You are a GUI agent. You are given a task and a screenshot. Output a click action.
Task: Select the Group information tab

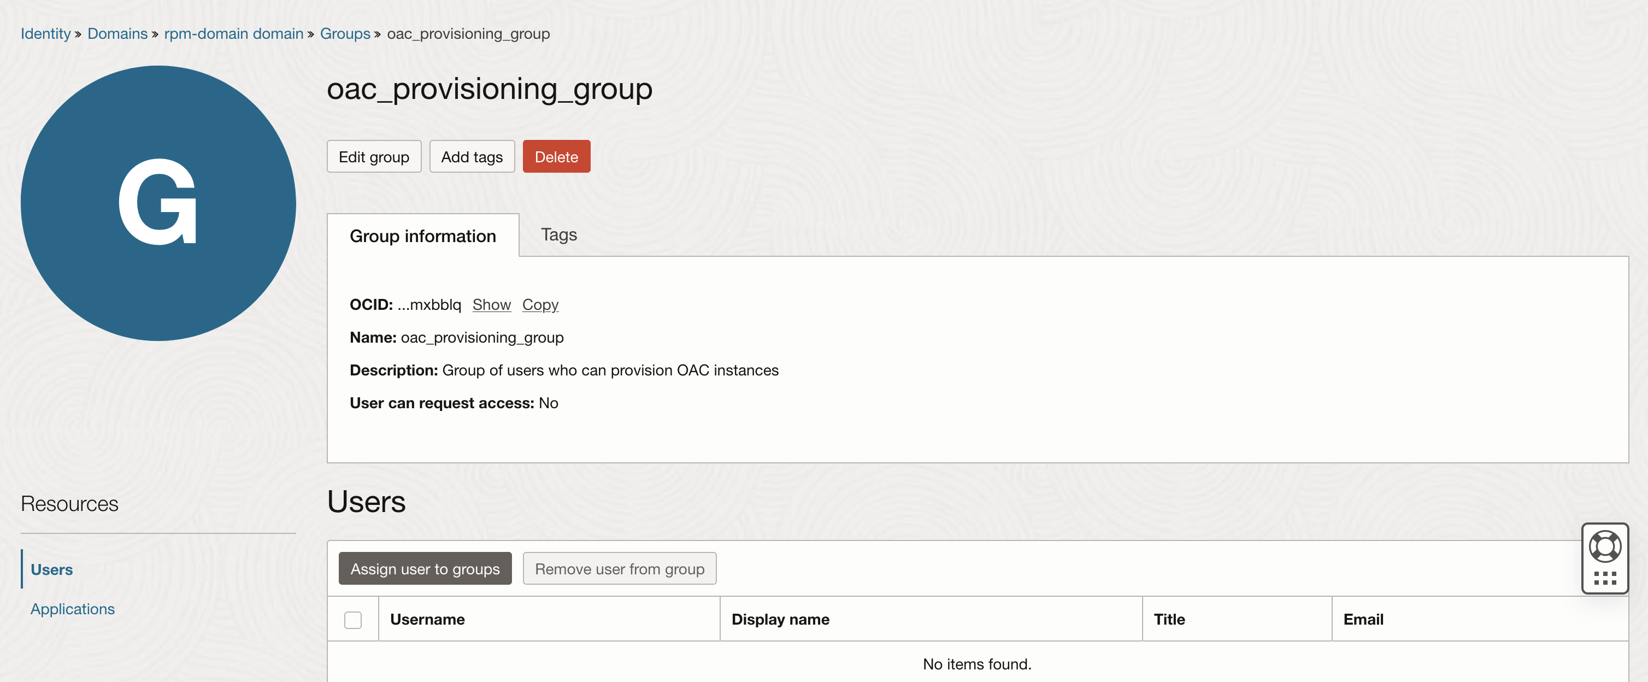point(422,236)
